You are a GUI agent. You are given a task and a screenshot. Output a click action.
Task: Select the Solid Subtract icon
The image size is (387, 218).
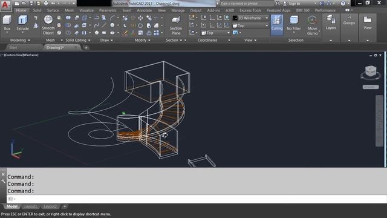coord(68,25)
